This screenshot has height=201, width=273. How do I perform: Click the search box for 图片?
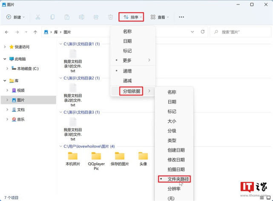[x=240, y=32]
